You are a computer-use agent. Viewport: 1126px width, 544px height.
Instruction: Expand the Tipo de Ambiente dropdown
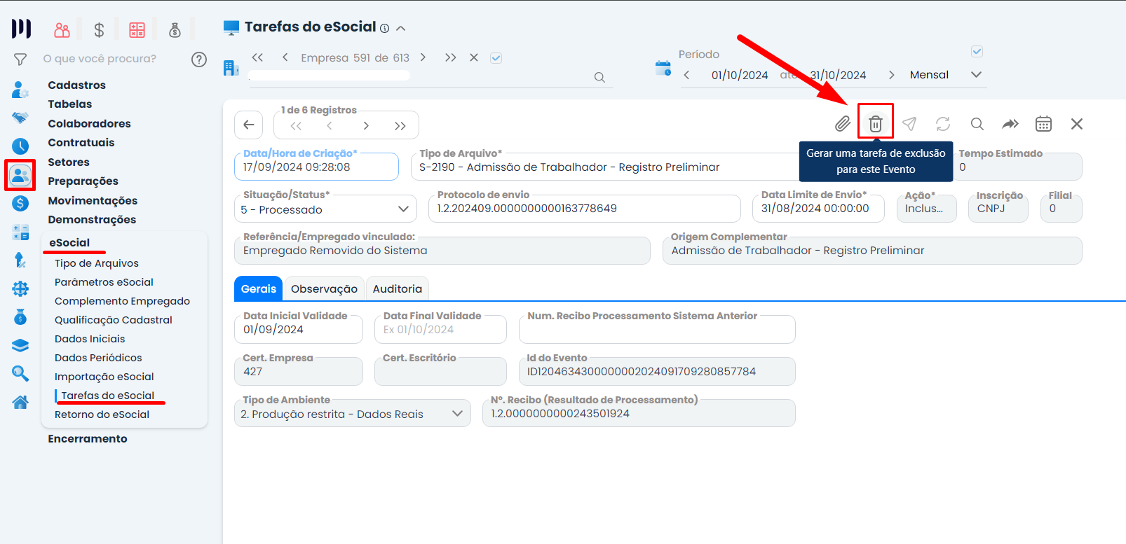[457, 413]
